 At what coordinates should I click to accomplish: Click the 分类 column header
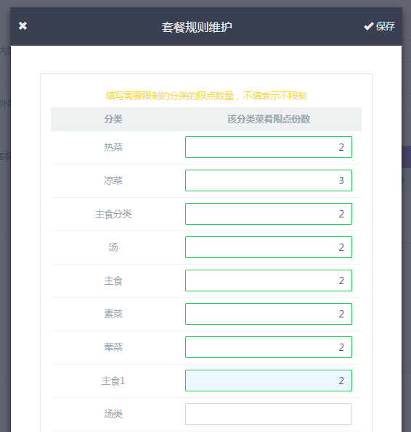[x=113, y=119]
